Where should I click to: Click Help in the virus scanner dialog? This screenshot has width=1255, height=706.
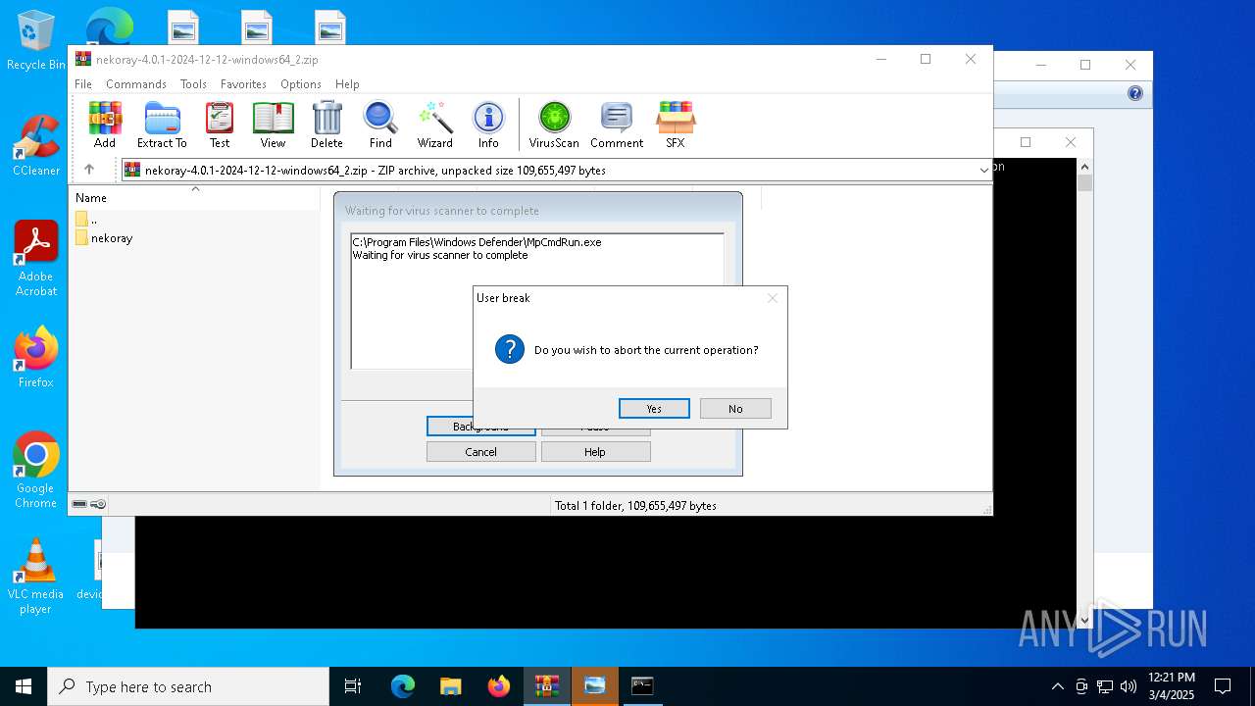click(595, 452)
